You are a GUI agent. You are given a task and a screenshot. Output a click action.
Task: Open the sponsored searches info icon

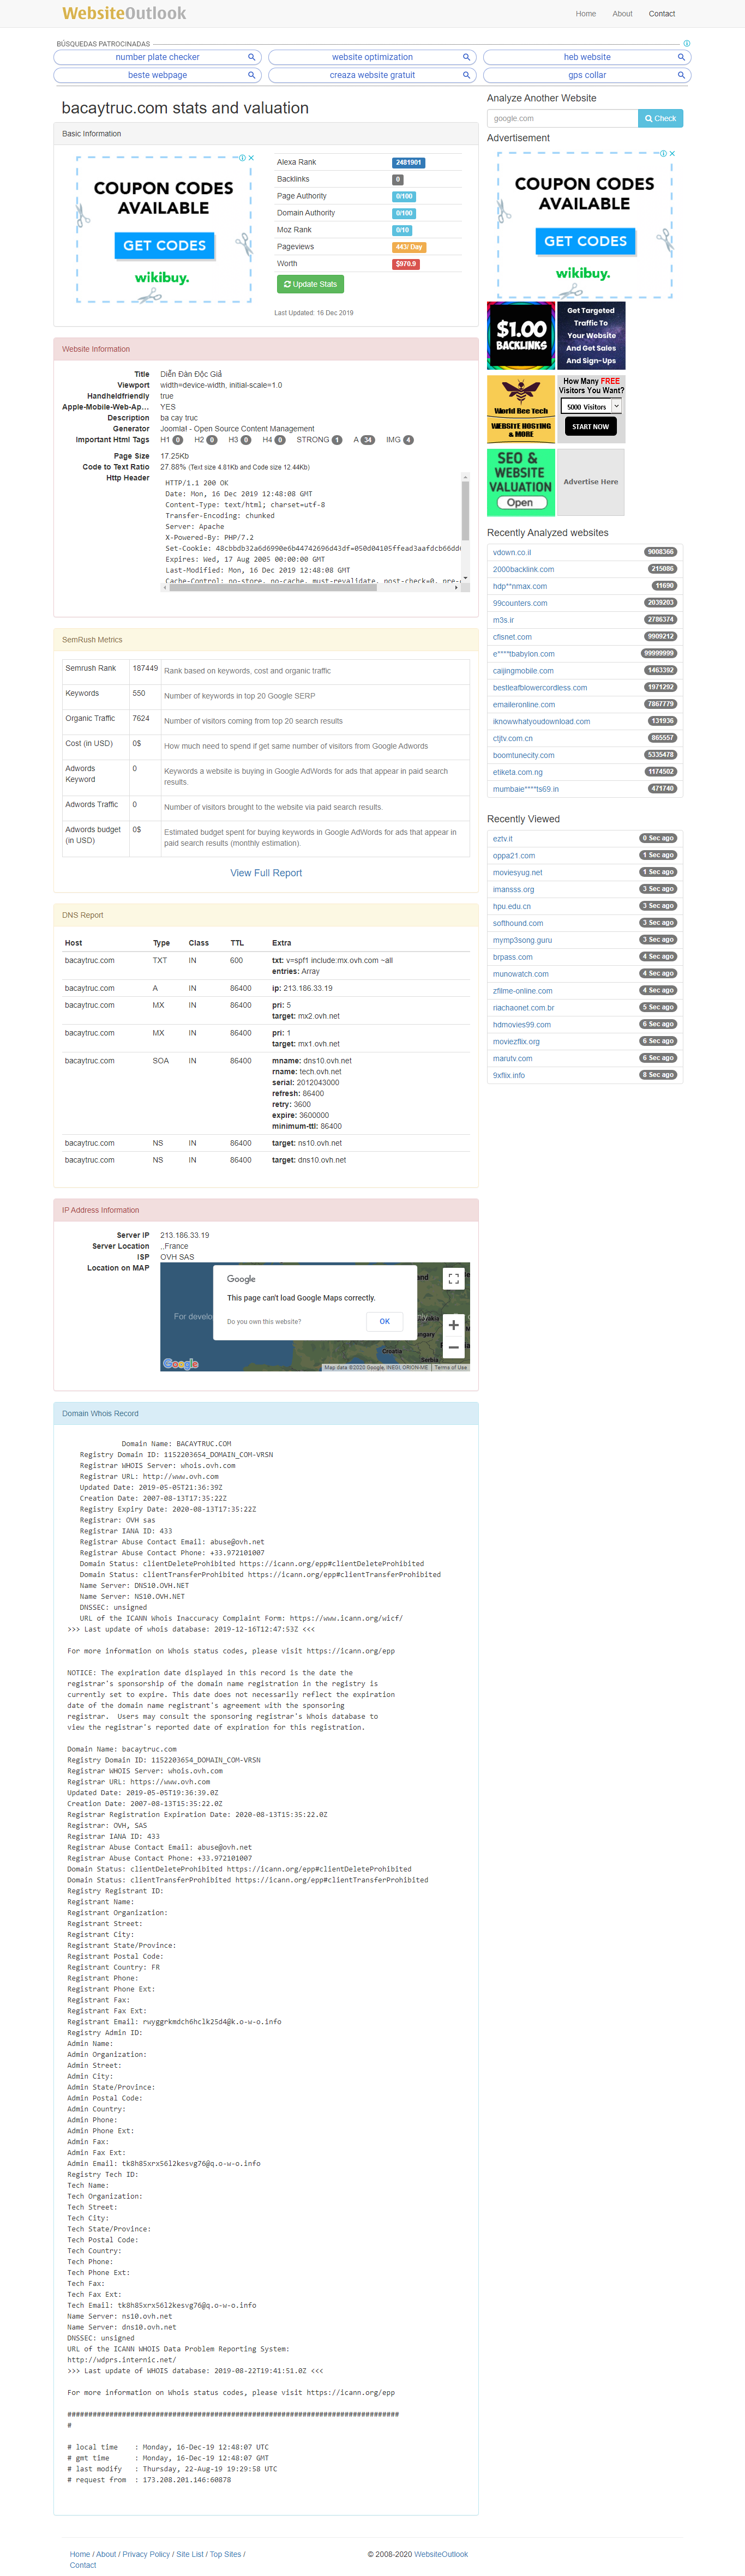click(686, 44)
